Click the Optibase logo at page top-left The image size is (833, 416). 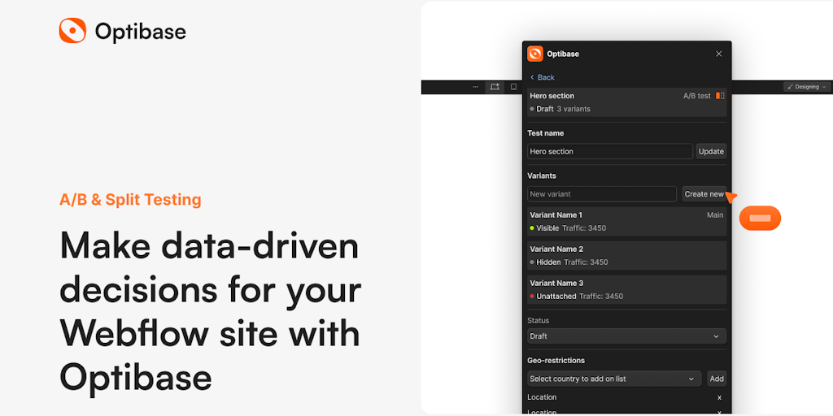click(x=123, y=32)
